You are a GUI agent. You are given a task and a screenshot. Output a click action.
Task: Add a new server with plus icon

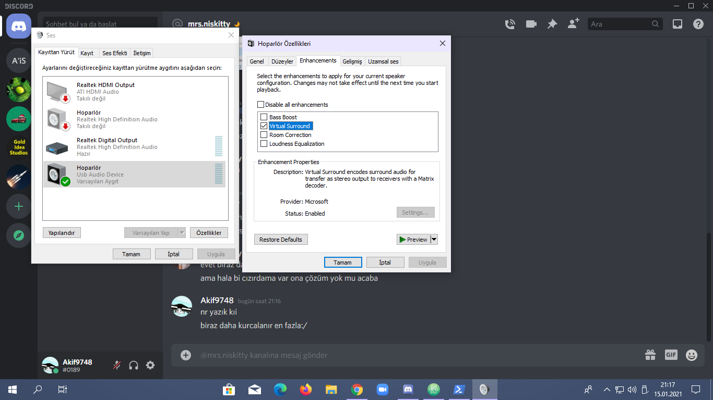click(x=19, y=206)
